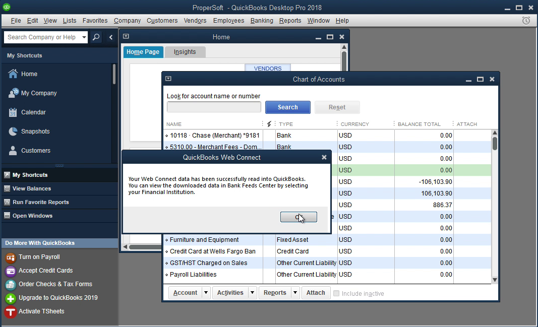Click Activate TSheets icon
The height and width of the screenshot is (327, 538).
coord(11,312)
